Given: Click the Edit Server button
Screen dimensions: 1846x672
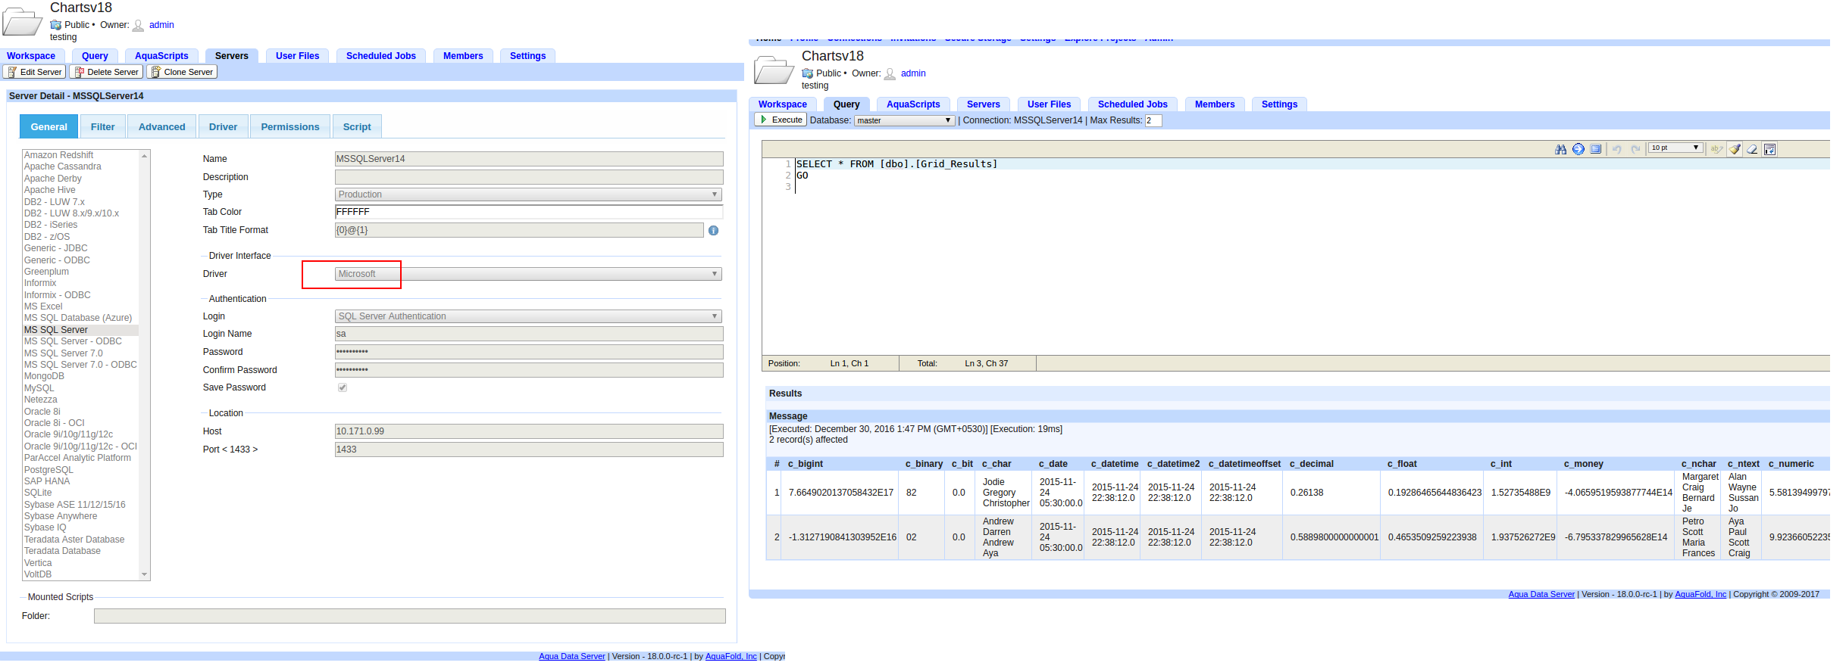Looking at the screenshot, I should pos(35,73).
